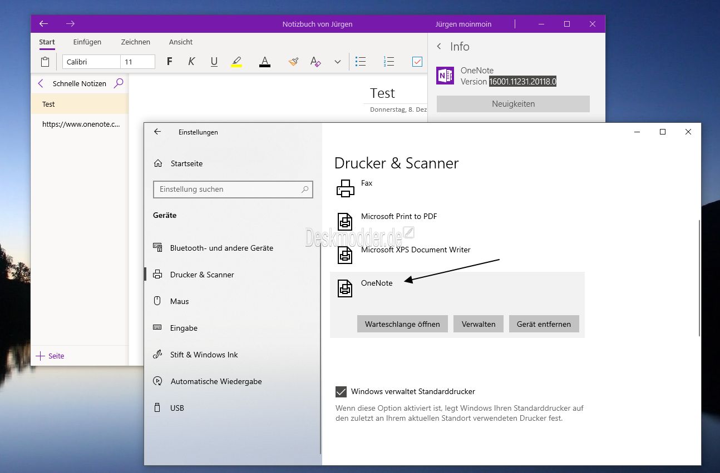This screenshot has width=720, height=473.
Task: Uncheck Windows verwaltet Standarddrucker
Action: [x=341, y=392]
